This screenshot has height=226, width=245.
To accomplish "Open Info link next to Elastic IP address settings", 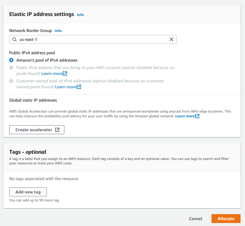I will (80, 15).
